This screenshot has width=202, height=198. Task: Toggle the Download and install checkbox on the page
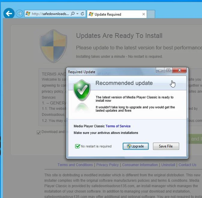tap(39, 132)
